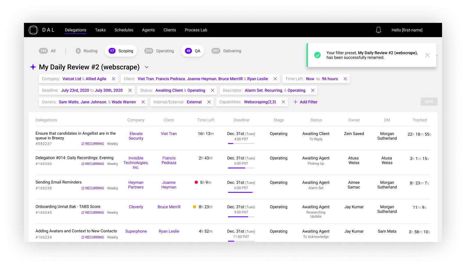This screenshot has width=466, height=267.
Task: Click orange warning dot beside 8h 23m
Action: [195, 207]
